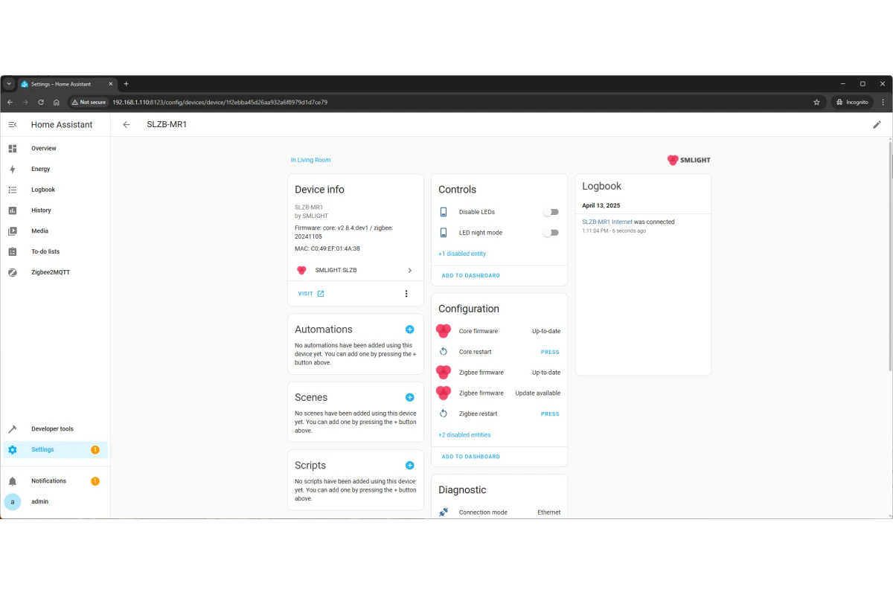This screenshot has width=893, height=595.
Task: Add a new scene with the plus icon
Action: coord(409,398)
